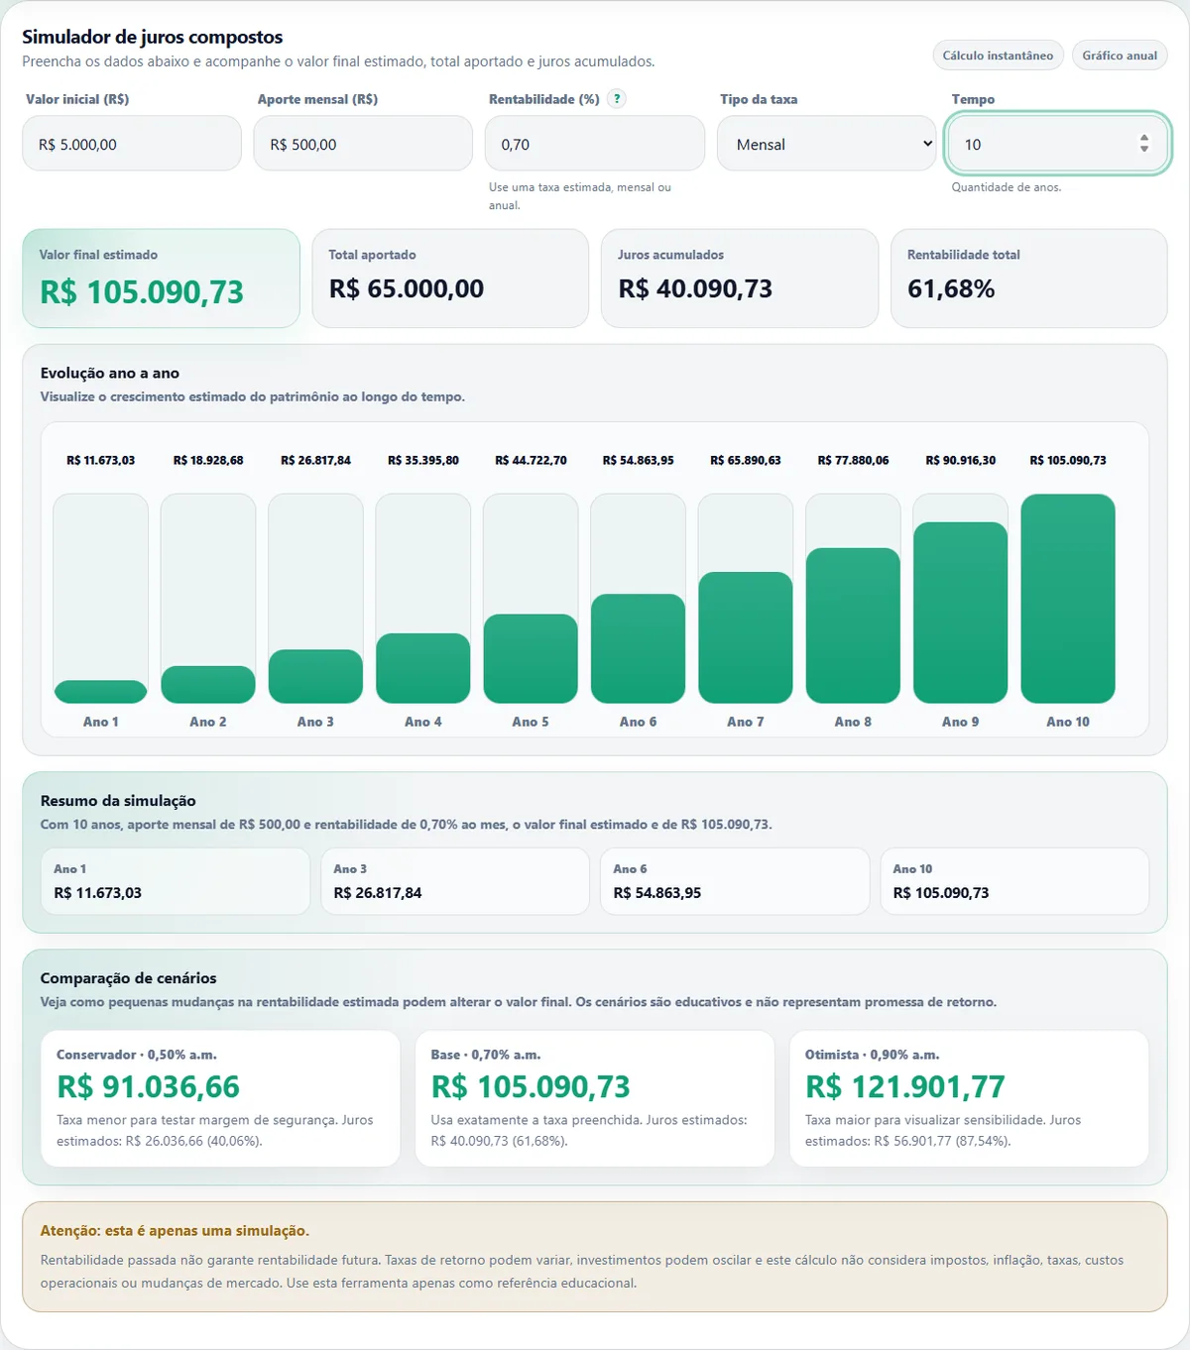Select the Total aportado card
Screen dimensions: 1190x1350
click(450, 279)
